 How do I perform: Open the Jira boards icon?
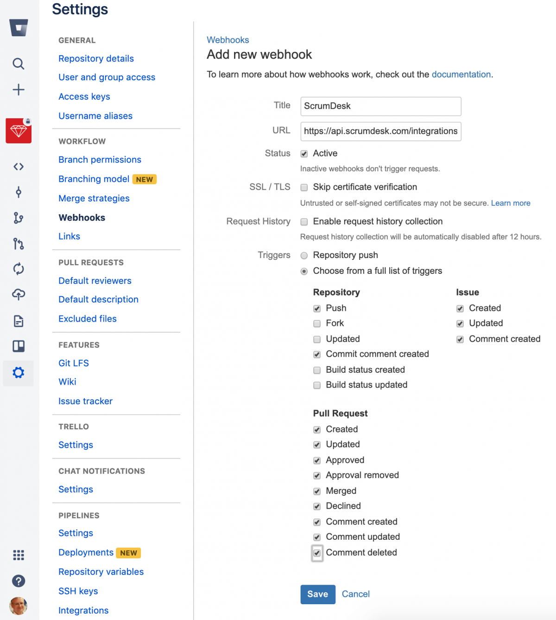click(19, 346)
